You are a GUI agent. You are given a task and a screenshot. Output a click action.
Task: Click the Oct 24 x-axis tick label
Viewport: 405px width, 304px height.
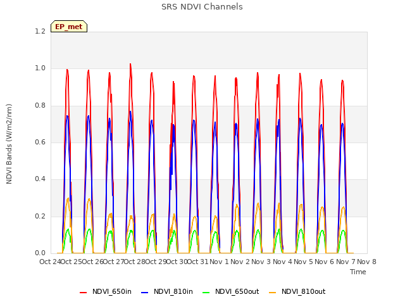pyautogui.click(x=50, y=262)
